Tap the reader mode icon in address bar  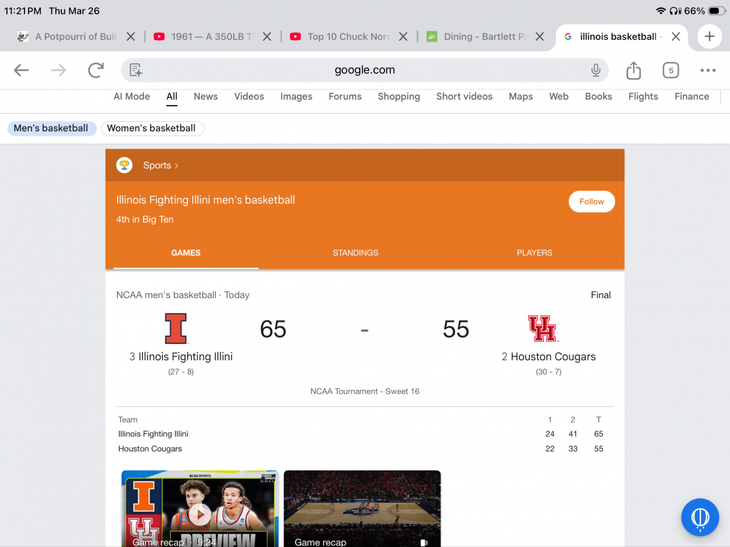point(136,71)
